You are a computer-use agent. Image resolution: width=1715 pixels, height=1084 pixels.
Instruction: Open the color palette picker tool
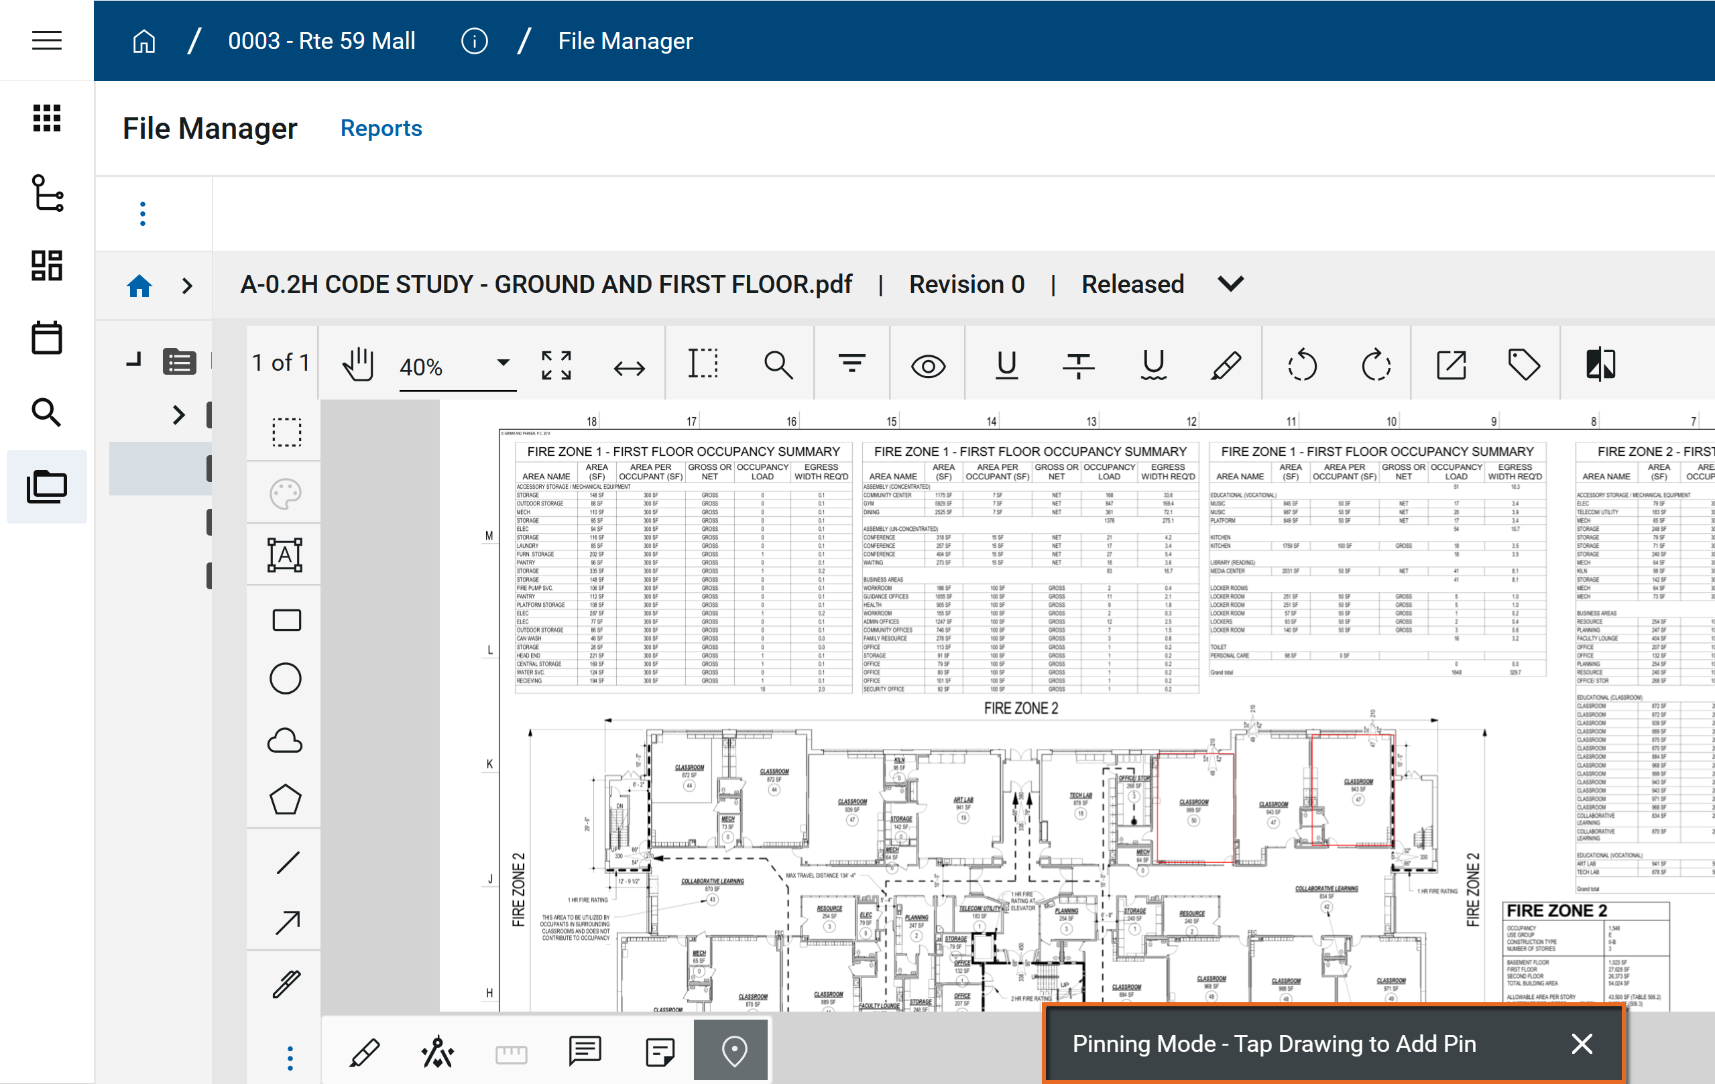(x=285, y=493)
